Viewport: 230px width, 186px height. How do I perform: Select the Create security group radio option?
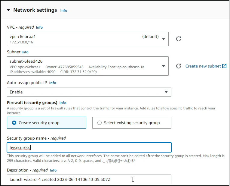14,123
